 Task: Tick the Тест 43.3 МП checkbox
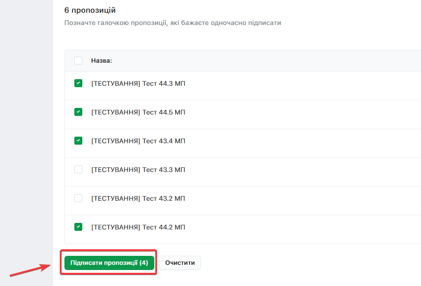(x=78, y=170)
